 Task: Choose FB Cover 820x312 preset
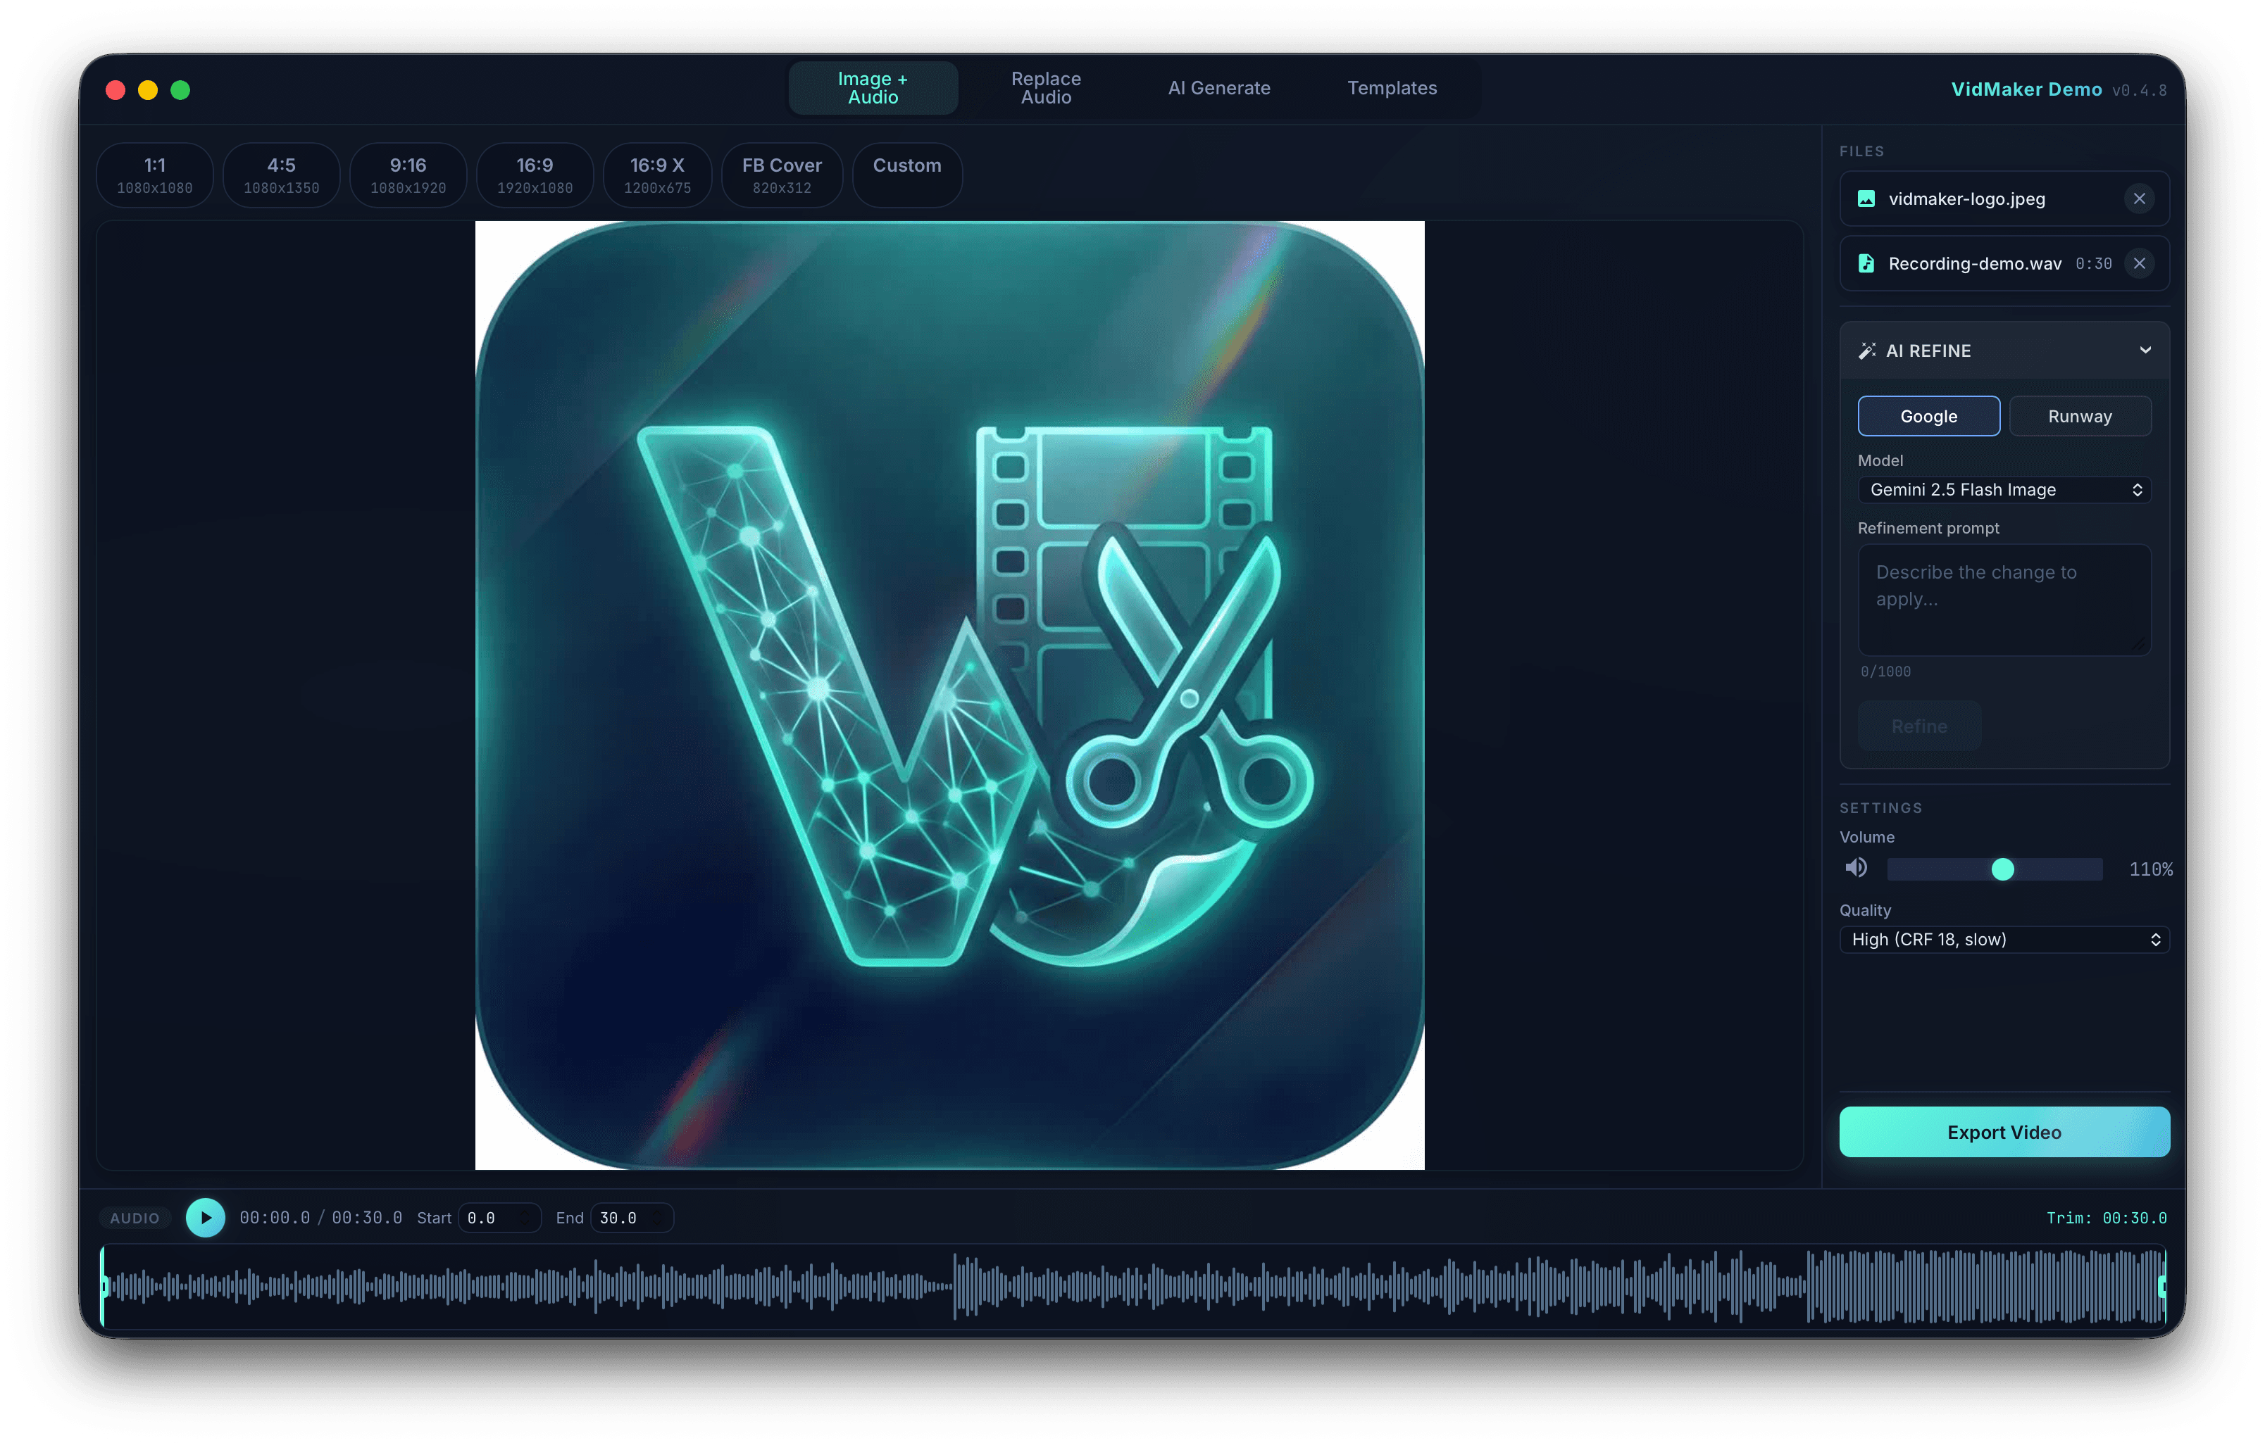(x=782, y=175)
